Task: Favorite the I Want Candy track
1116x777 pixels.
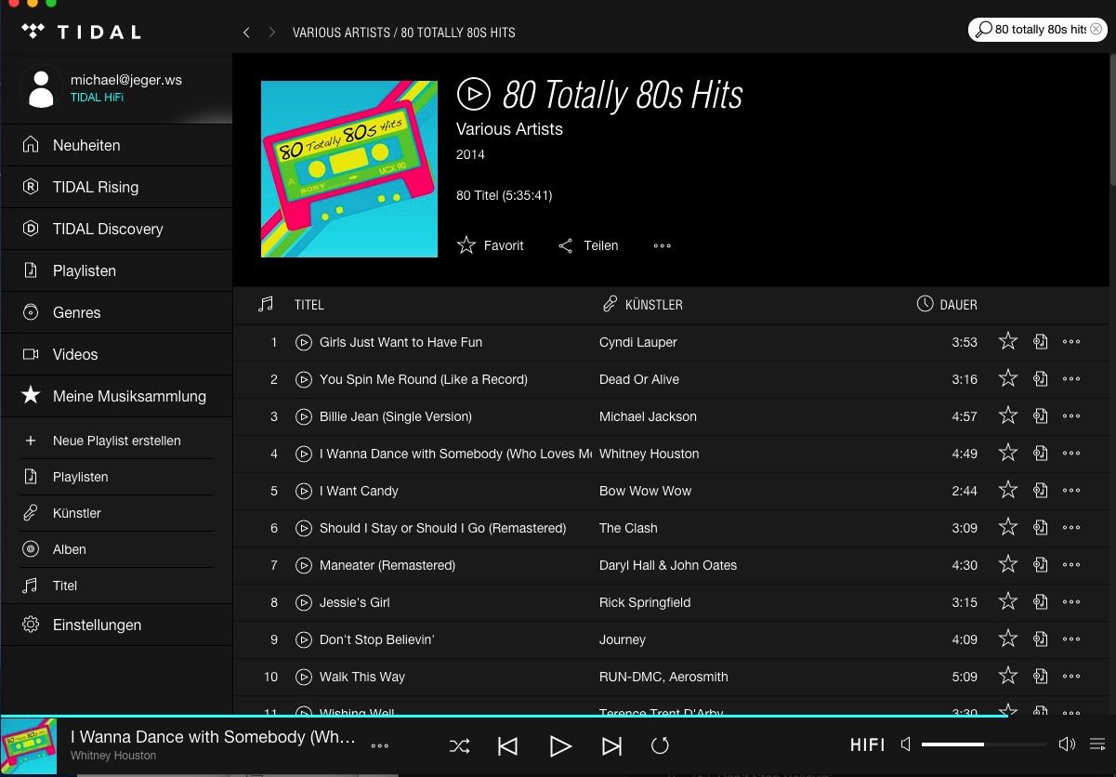Action: coord(1008,490)
